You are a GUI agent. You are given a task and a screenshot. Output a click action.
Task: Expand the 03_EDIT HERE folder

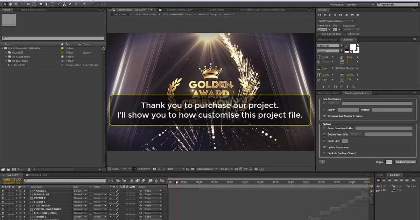point(6,61)
